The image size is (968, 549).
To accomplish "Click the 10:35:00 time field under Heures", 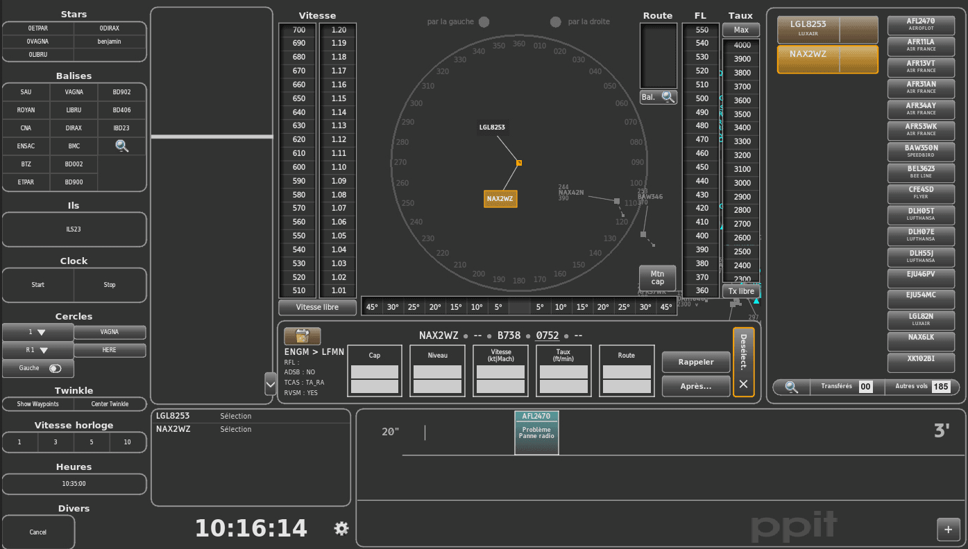I will [74, 484].
